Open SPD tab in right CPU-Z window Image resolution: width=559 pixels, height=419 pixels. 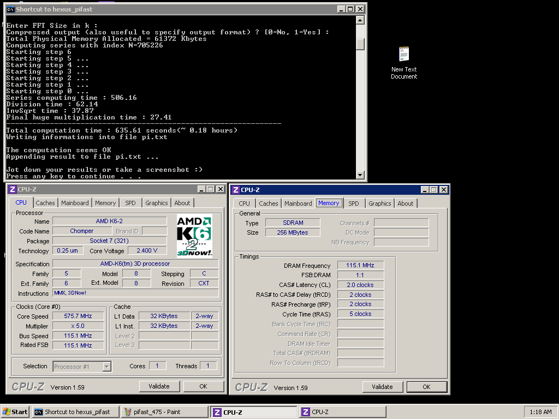coord(354,203)
